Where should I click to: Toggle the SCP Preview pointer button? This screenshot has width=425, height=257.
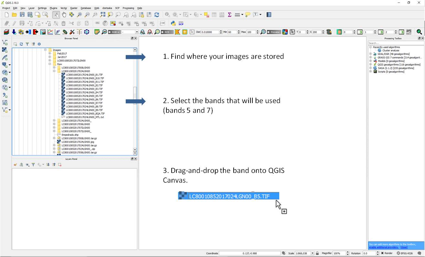(x=273, y=32)
